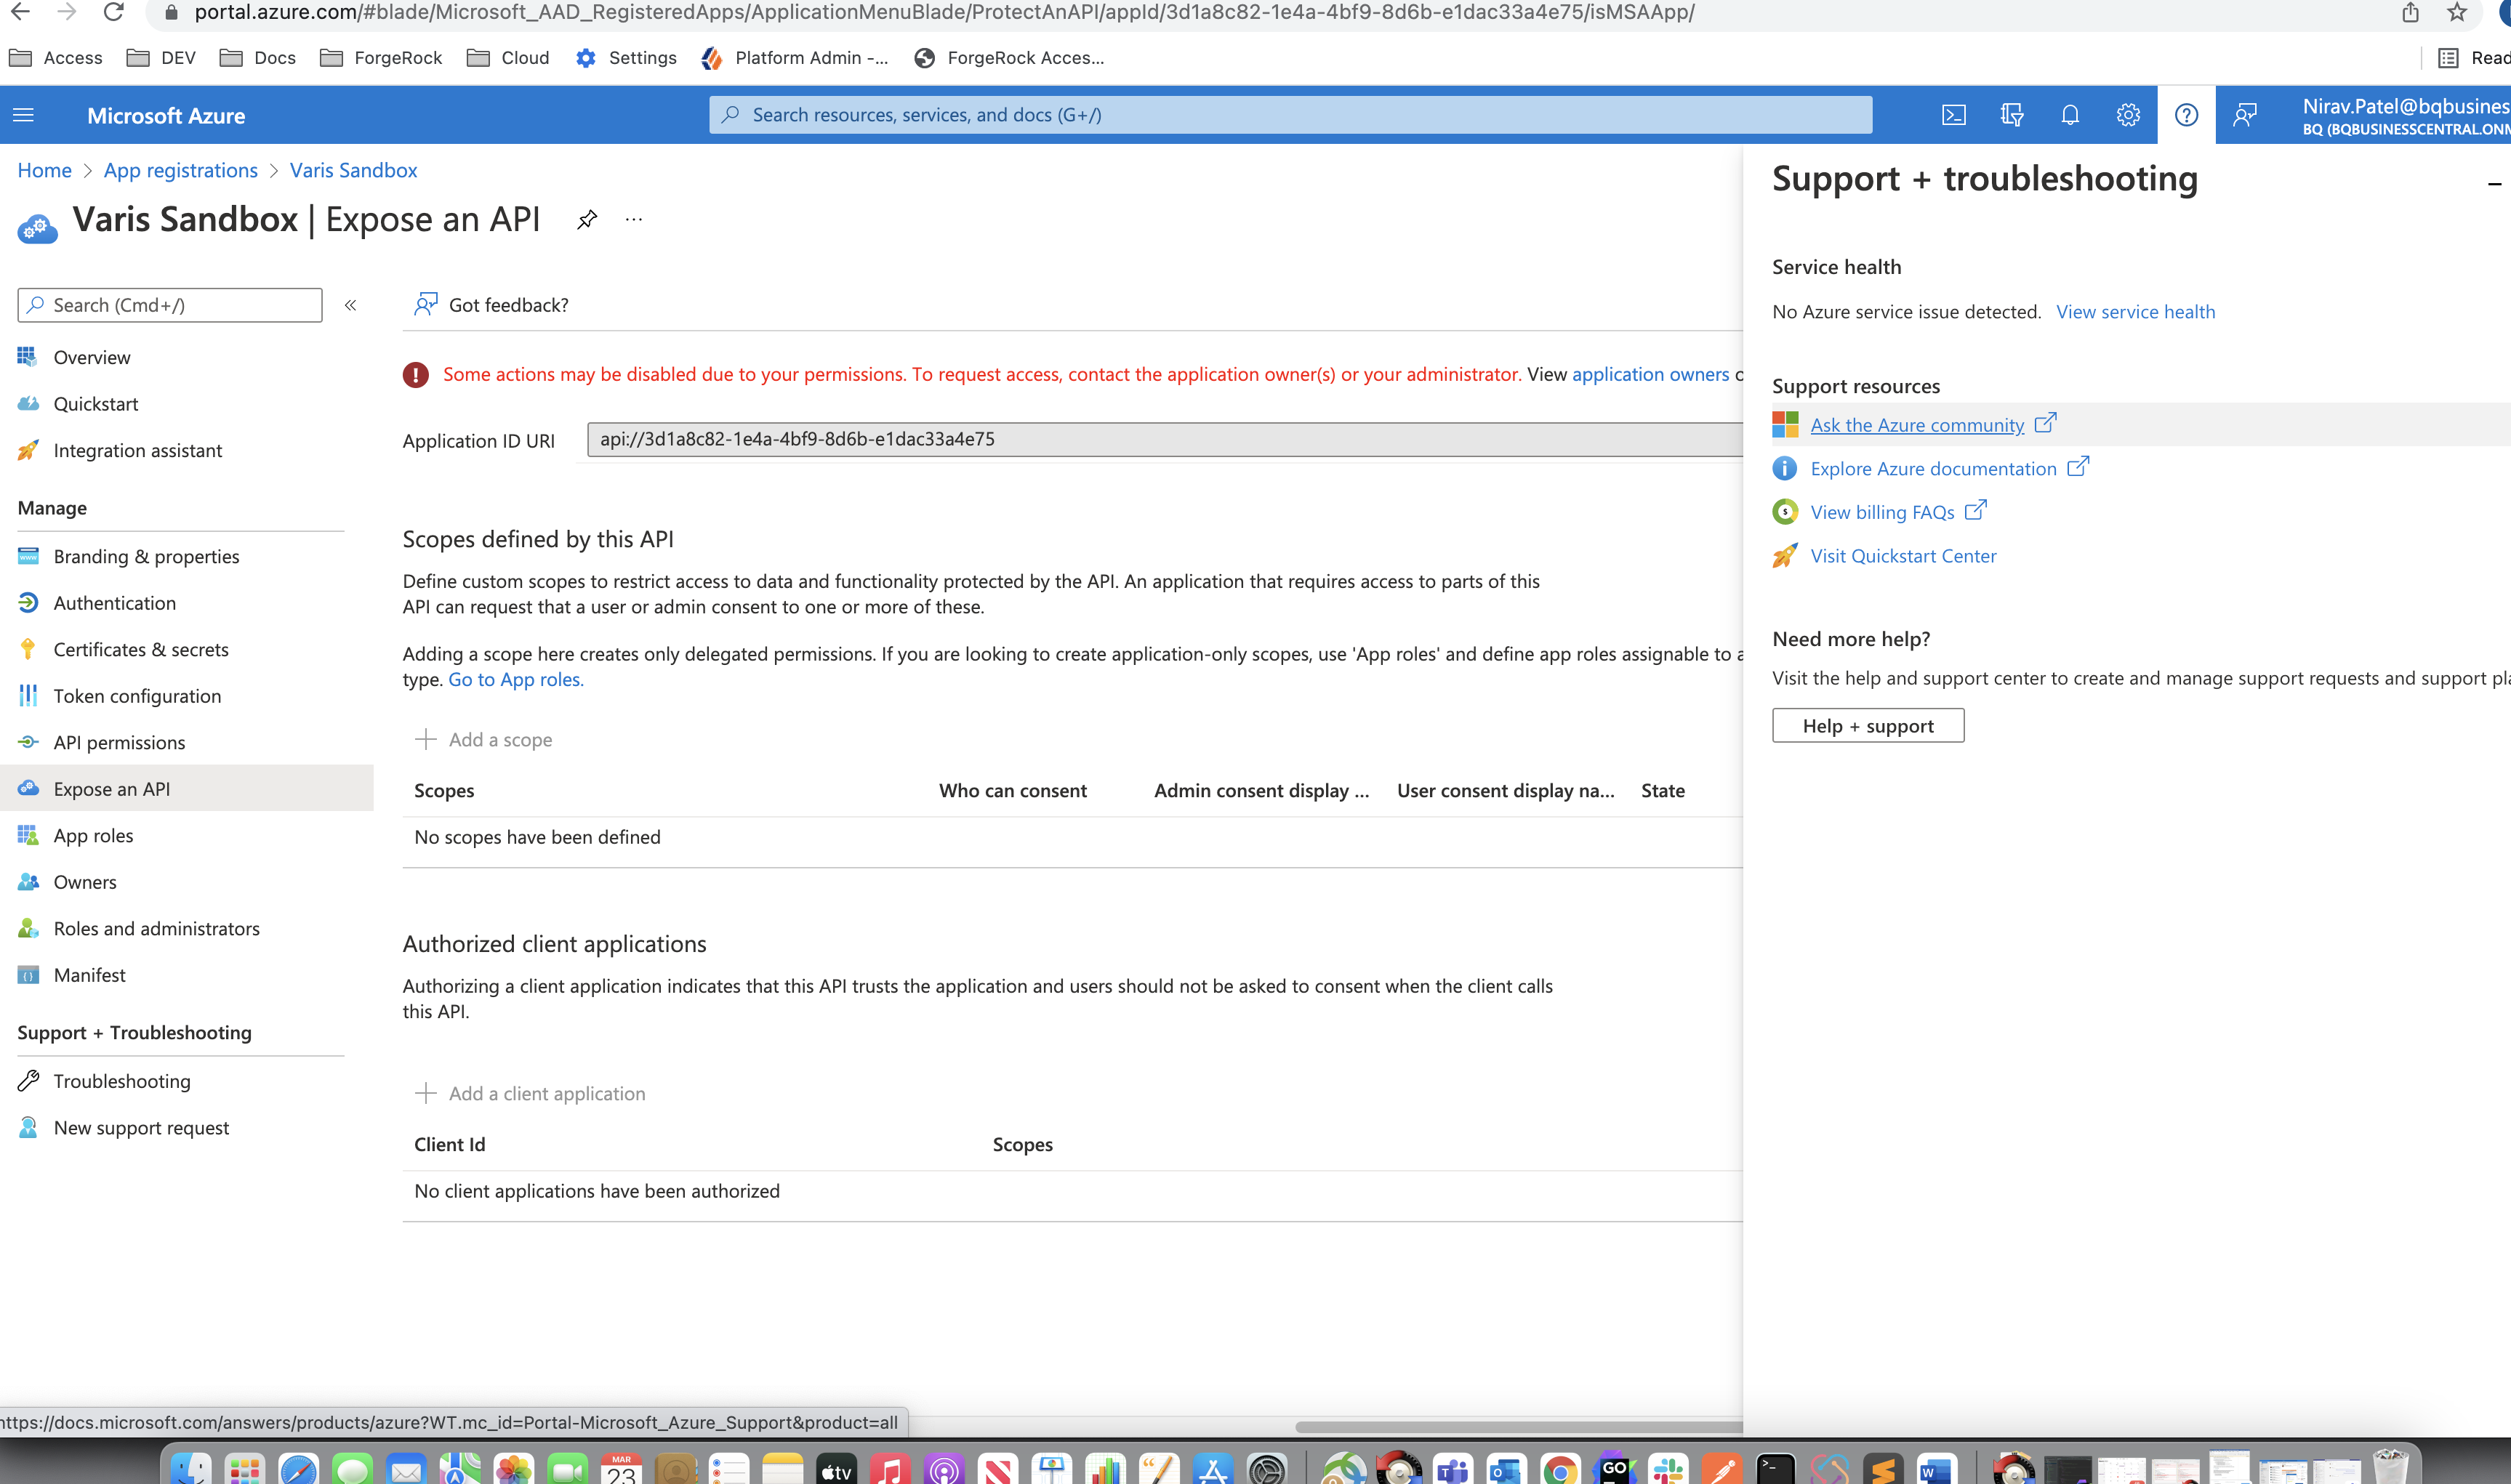Open the portal Settings gear
Screen dimensions: 2511x1484
tap(2127, 114)
